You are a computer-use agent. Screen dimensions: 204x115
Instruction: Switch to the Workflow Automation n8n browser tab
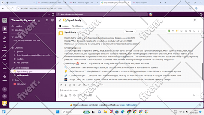[x=51, y=3]
